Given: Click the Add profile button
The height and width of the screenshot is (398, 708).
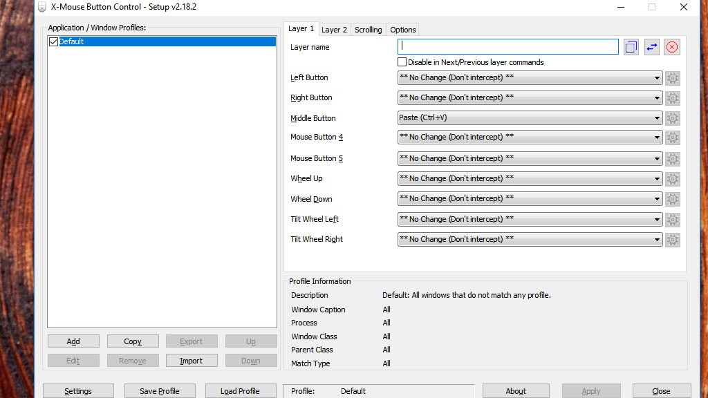Looking at the screenshot, I should pyautogui.click(x=73, y=341).
